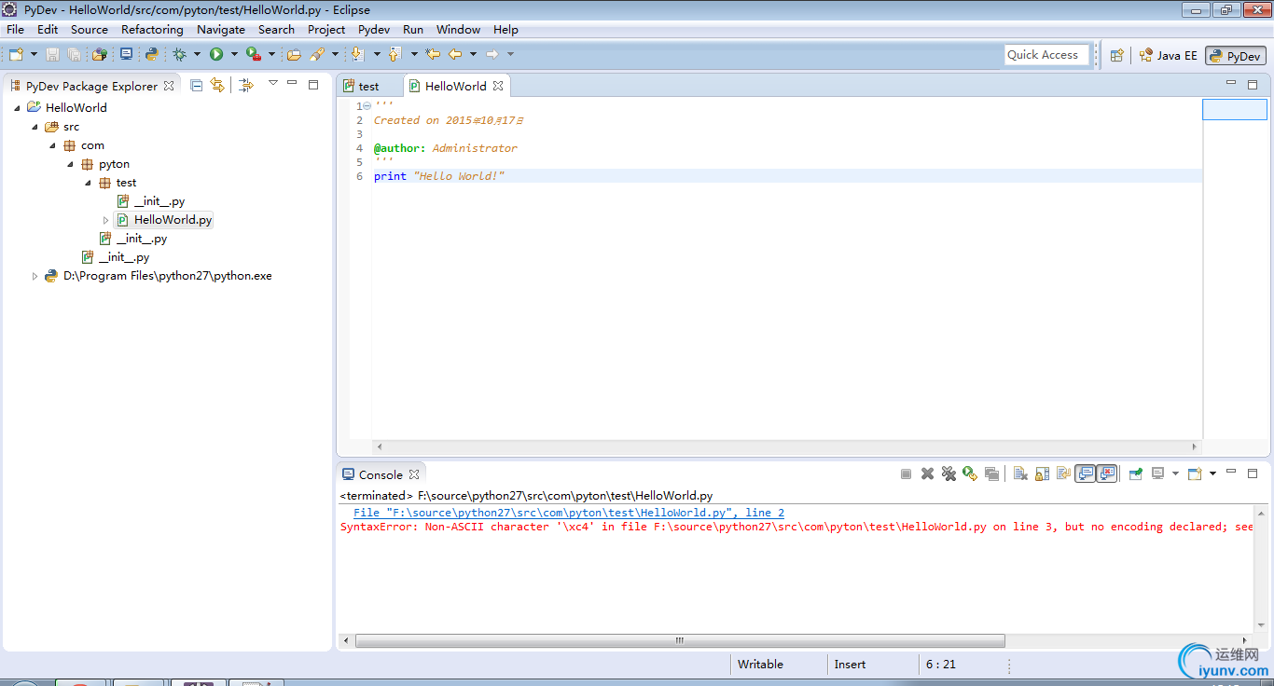
Task: Expand the HelloWorld.py tree node
Action: [x=105, y=220]
